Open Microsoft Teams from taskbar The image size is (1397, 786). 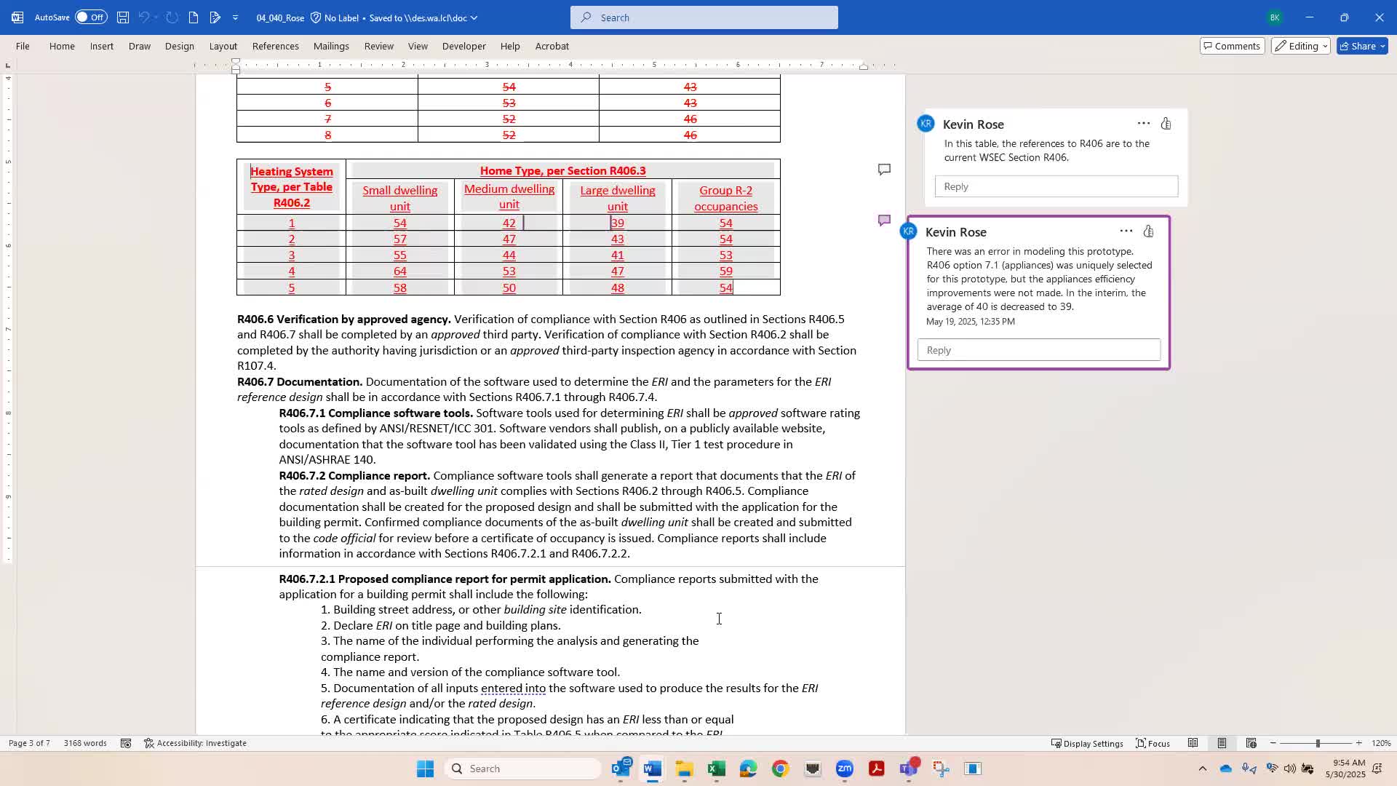[x=909, y=769]
